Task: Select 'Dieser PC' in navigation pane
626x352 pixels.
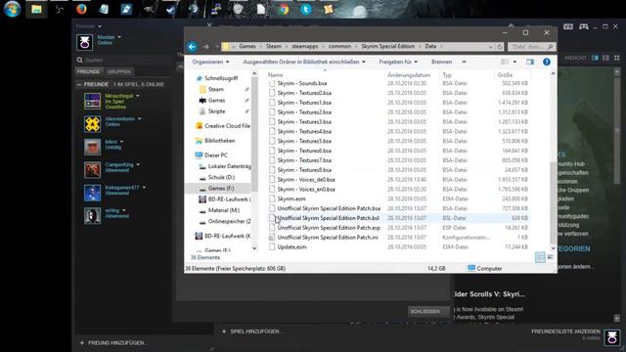Action: click(215, 154)
